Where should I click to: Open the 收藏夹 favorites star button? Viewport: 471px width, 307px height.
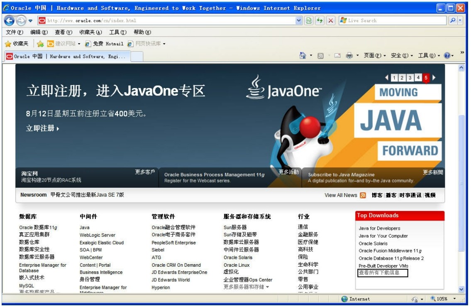tap(17, 44)
